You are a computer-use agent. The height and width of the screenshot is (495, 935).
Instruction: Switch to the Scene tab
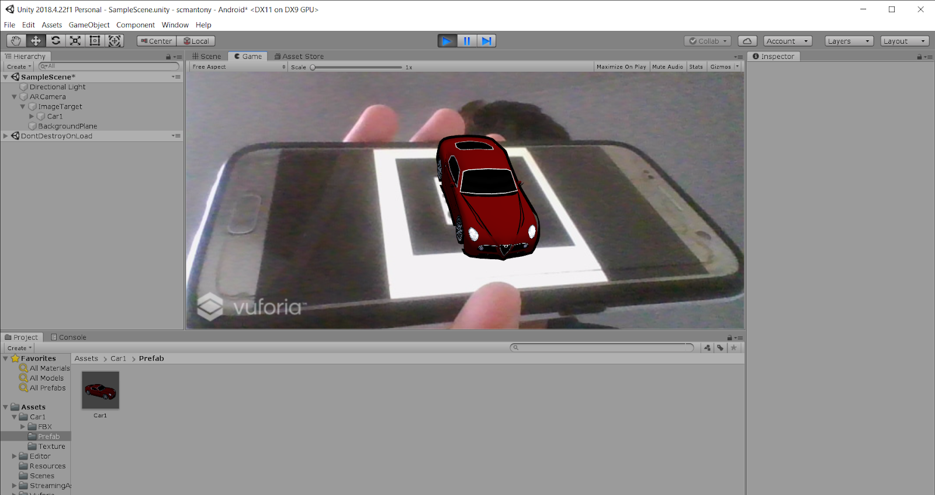(x=207, y=57)
